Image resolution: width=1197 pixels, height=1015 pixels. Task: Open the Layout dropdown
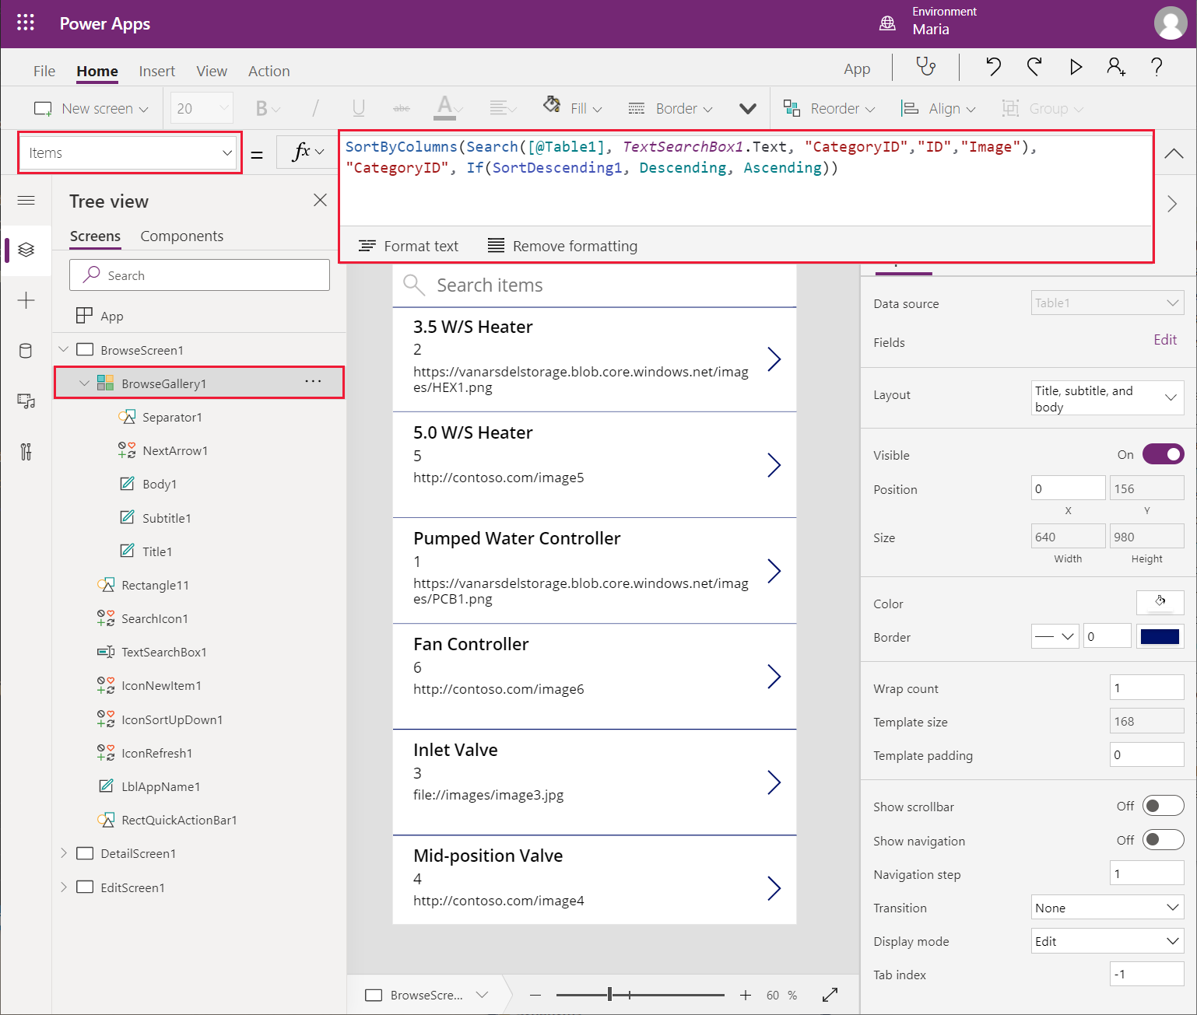click(x=1106, y=398)
